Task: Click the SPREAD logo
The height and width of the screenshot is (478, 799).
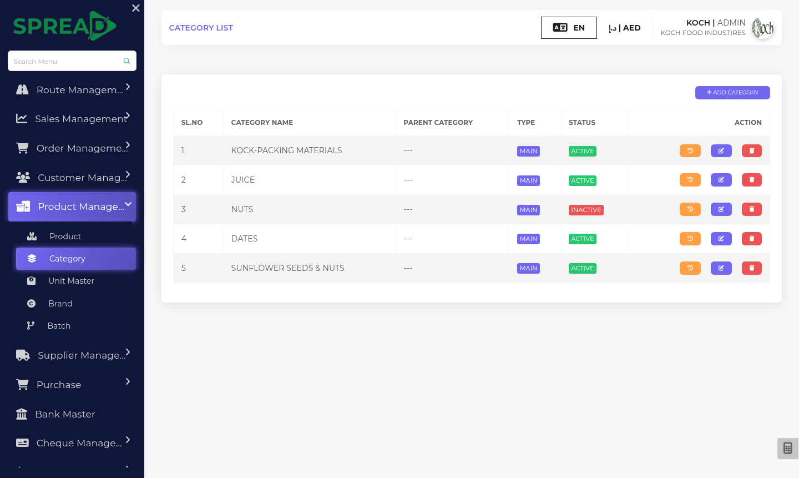Action: [65, 26]
